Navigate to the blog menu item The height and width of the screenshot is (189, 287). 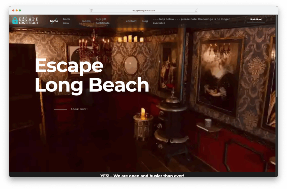[145, 21]
